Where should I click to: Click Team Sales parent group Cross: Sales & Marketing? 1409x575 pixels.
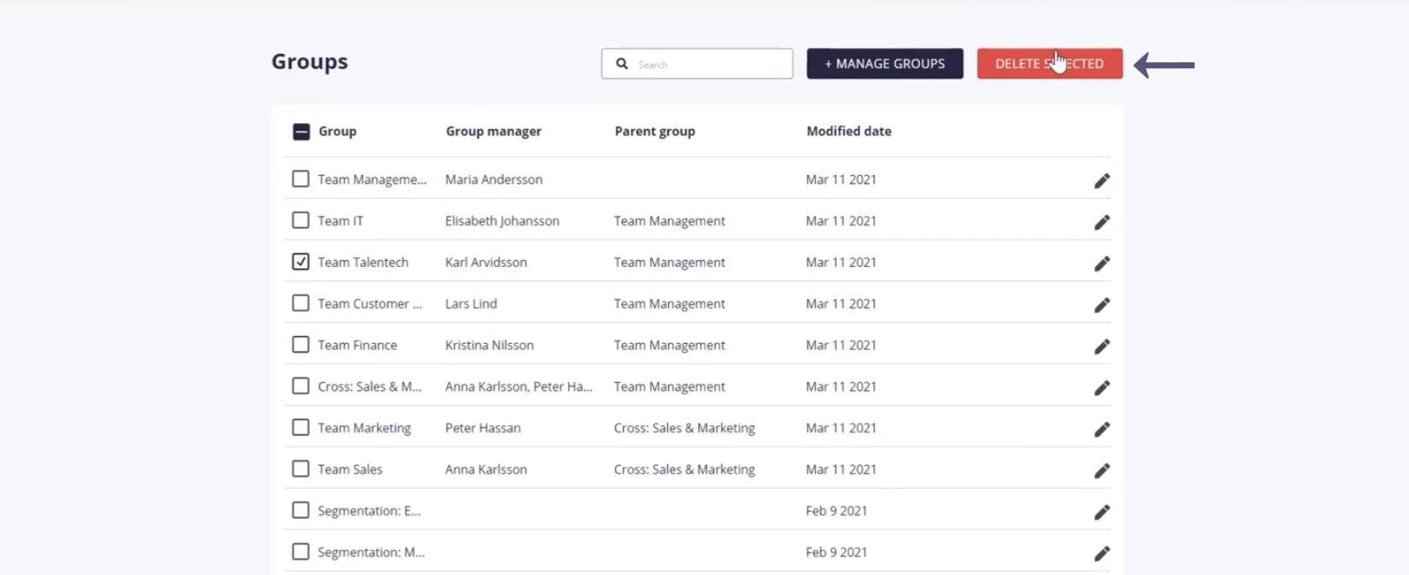[684, 469]
